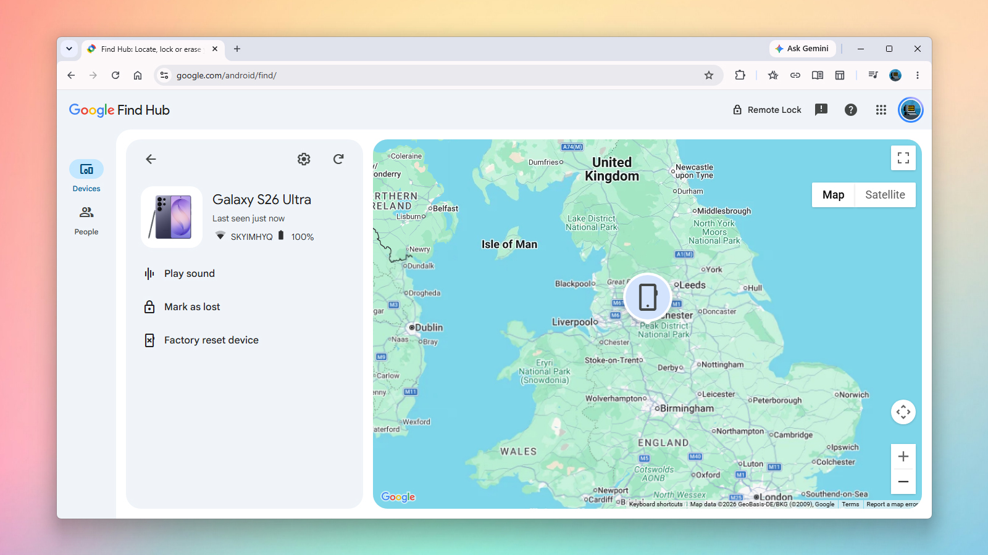Open the extensions puzzle icon
Viewport: 988px width, 555px height.
tap(740, 75)
